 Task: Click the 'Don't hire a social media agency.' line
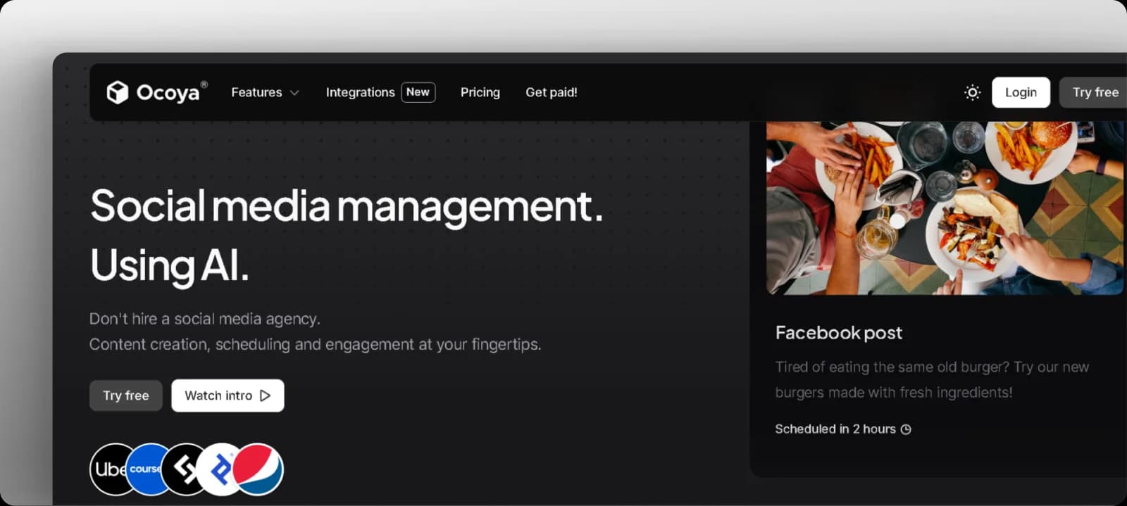205,319
